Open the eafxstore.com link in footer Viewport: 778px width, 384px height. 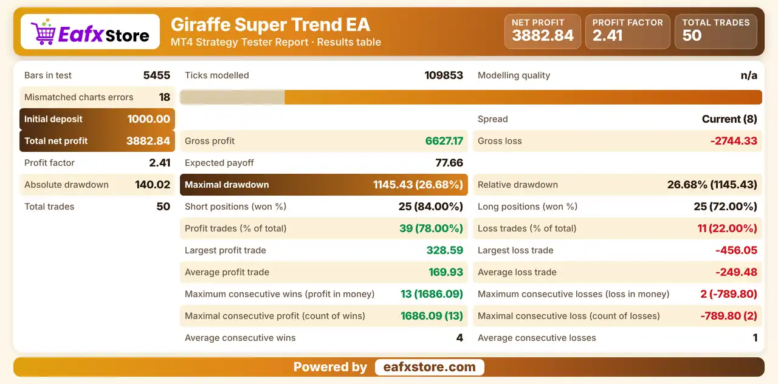click(430, 367)
